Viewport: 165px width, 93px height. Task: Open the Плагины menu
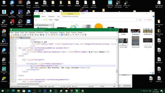click(74, 33)
